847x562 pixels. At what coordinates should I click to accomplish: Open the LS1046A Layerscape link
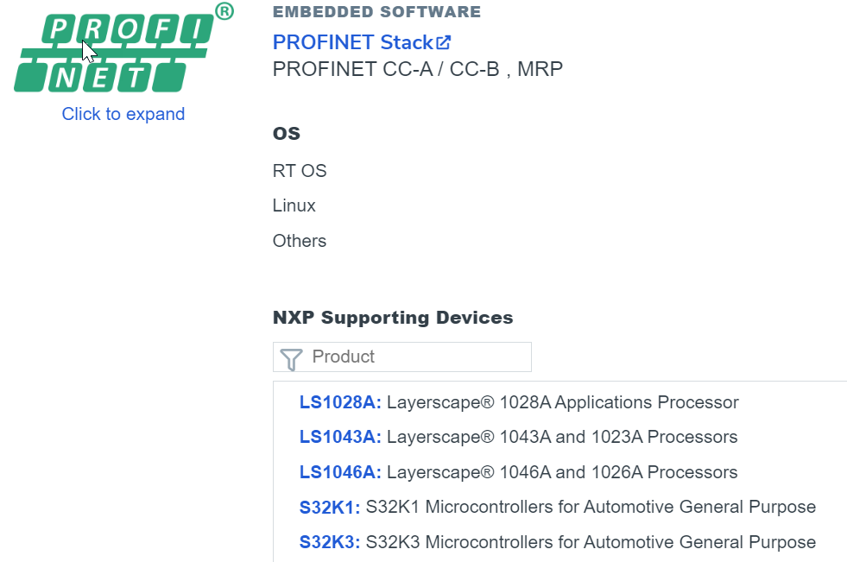[338, 472]
